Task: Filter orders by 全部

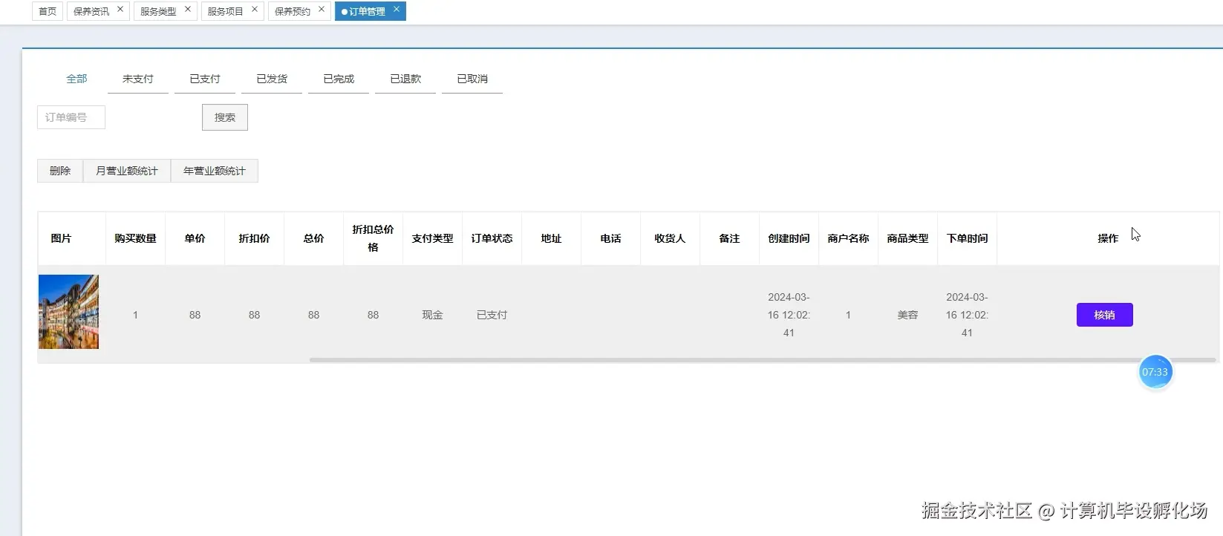Action: [76, 79]
